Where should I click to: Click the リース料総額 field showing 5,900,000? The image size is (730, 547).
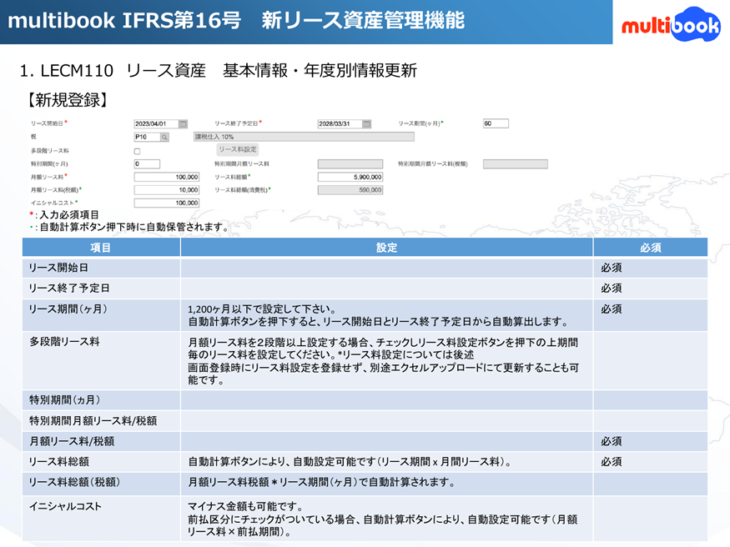pos(350,177)
